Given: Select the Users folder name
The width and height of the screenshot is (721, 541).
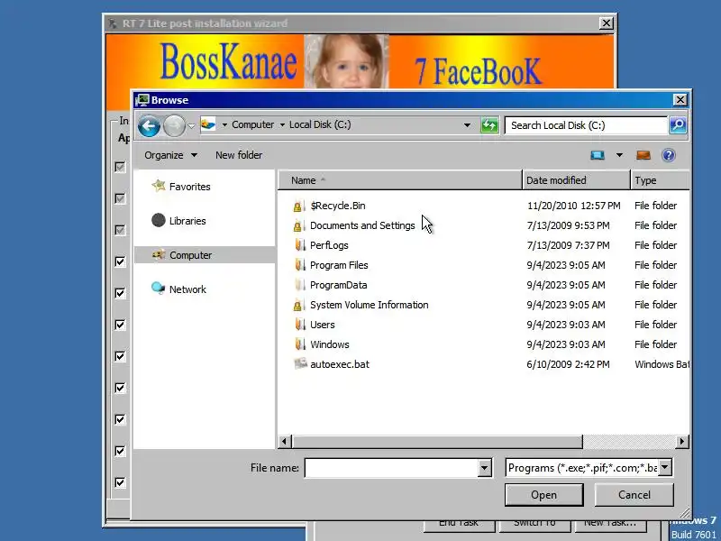Looking at the screenshot, I should pyautogui.click(x=323, y=325).
